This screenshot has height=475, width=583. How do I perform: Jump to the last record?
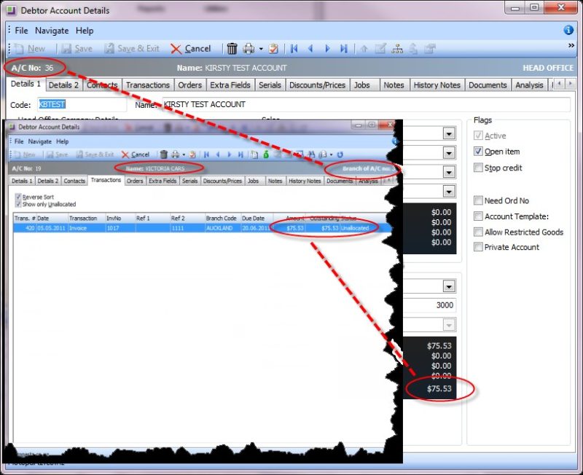[344, 48]
